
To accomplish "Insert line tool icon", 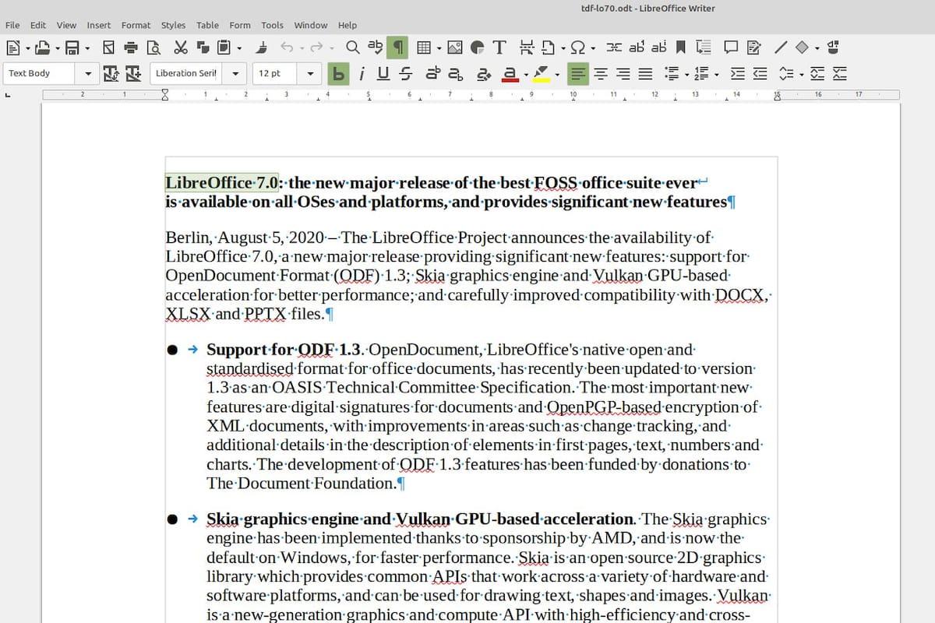I will click(781, 48).
